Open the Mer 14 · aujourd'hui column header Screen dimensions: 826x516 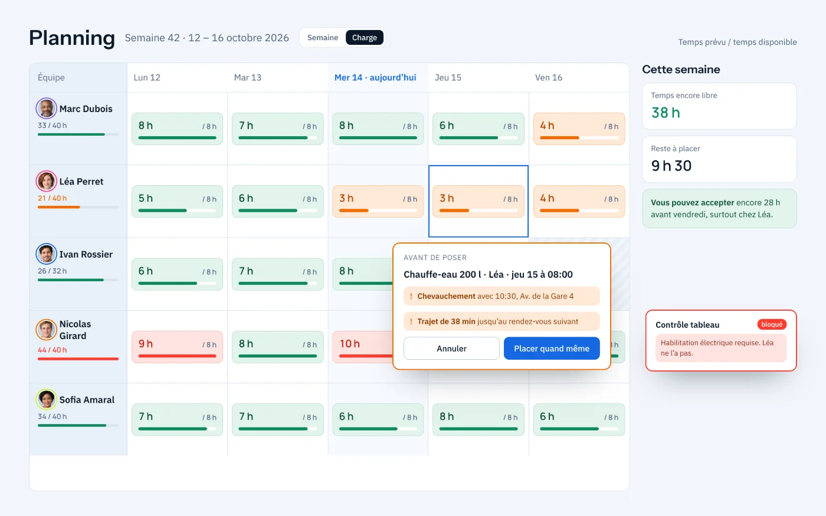[x=378, y=77]
